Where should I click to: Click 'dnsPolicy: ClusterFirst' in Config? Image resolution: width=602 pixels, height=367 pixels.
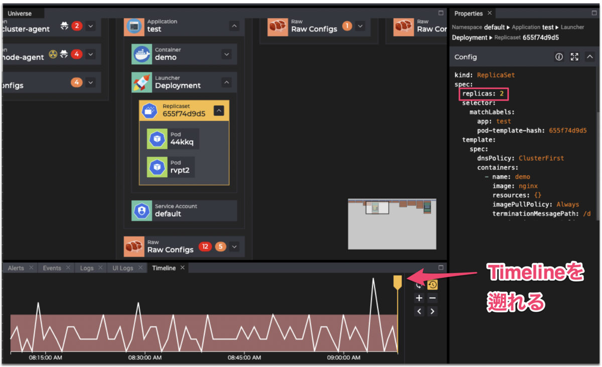coord(521,158)
